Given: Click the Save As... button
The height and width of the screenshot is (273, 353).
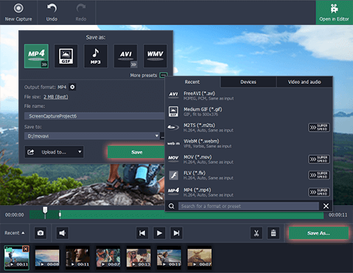Looking at the screenshot, I should 318,233.
